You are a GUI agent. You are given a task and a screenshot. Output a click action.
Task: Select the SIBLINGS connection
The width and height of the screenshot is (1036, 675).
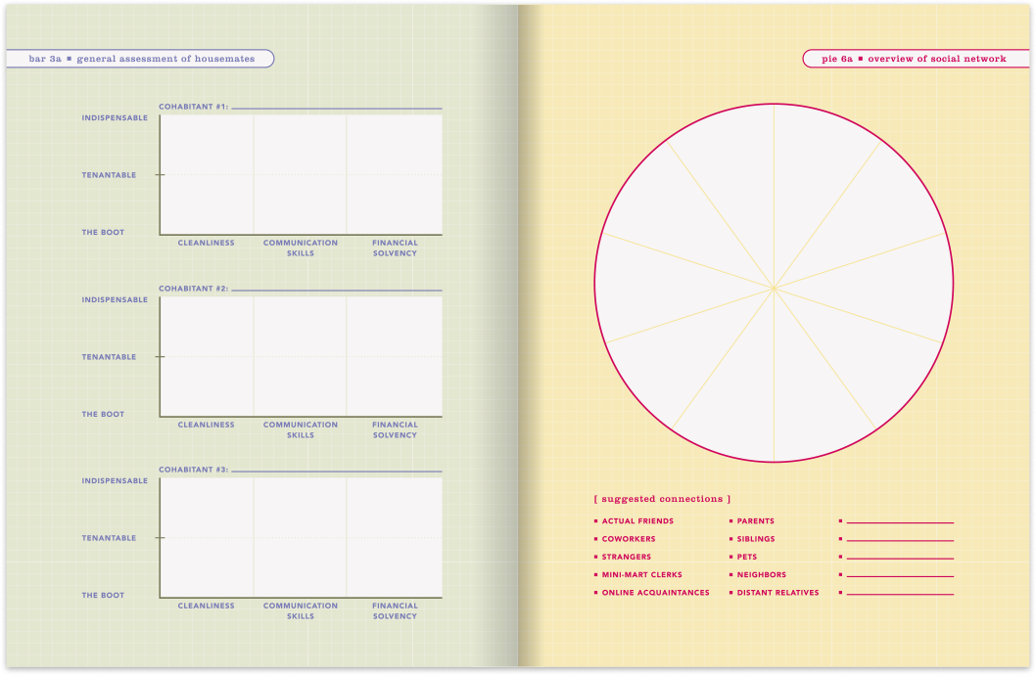tap(756, 539)
